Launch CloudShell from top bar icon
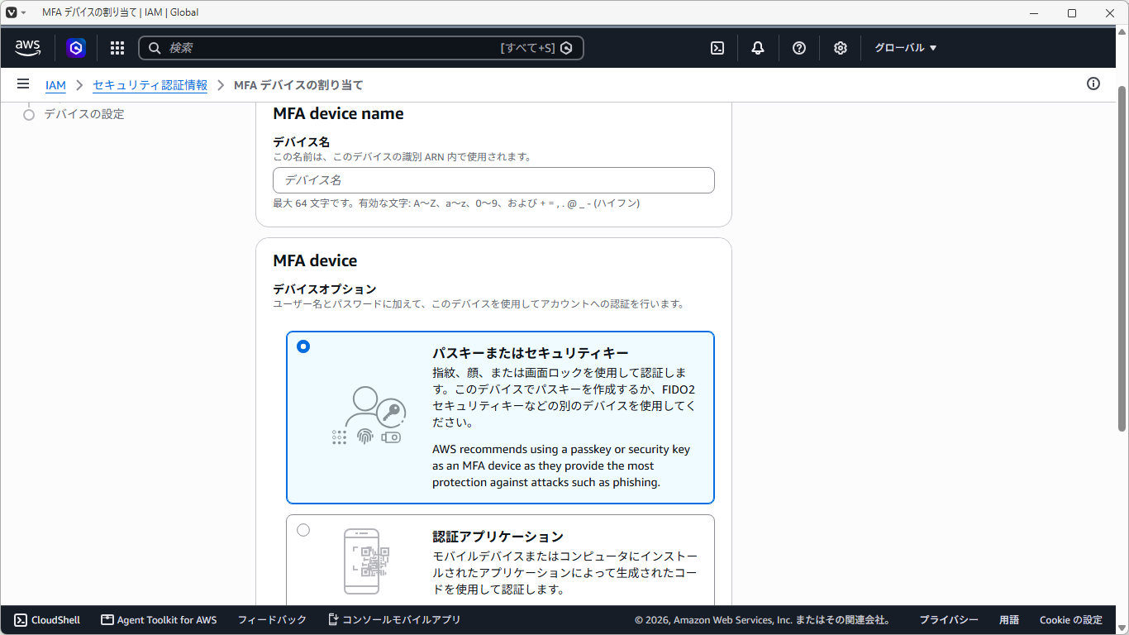Image resolution: width=1129 pixels, height=635 pixels. pyautogui.click(x=717, y=48)
